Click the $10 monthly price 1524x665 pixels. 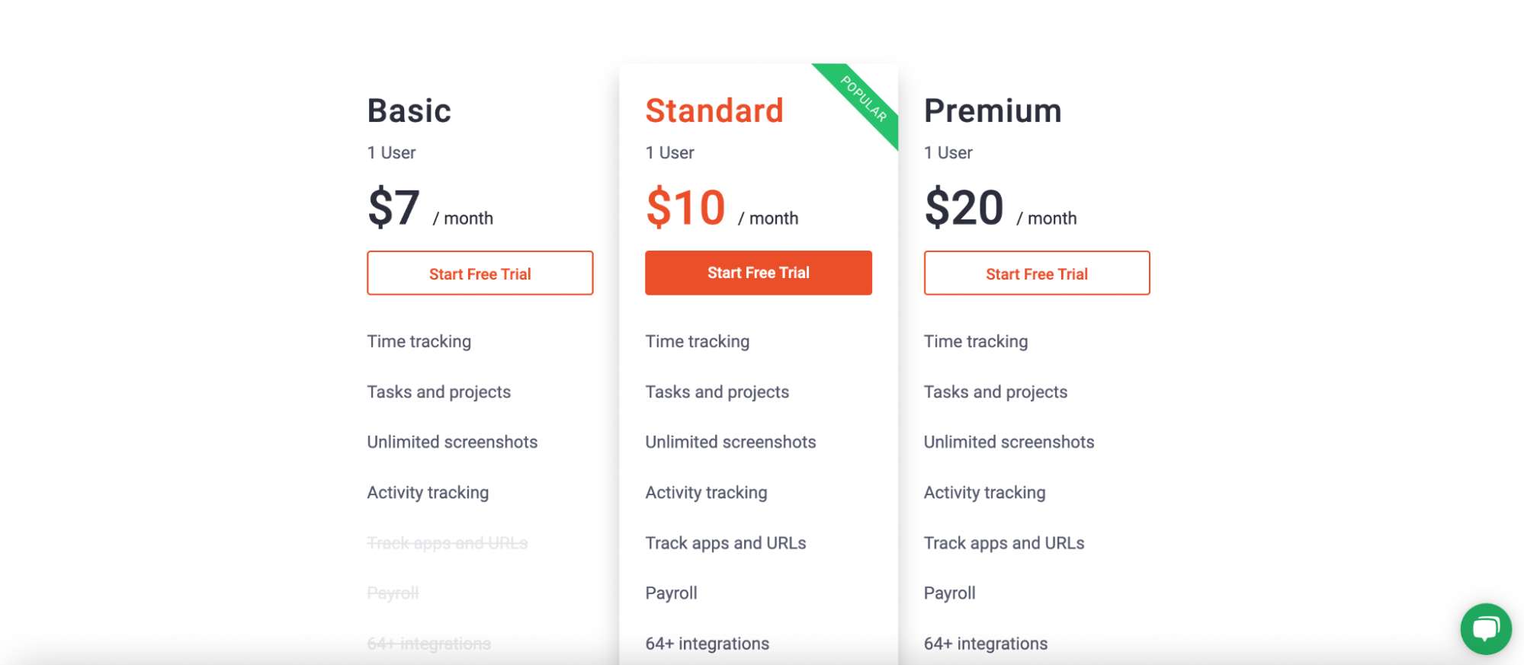[685, 206]
